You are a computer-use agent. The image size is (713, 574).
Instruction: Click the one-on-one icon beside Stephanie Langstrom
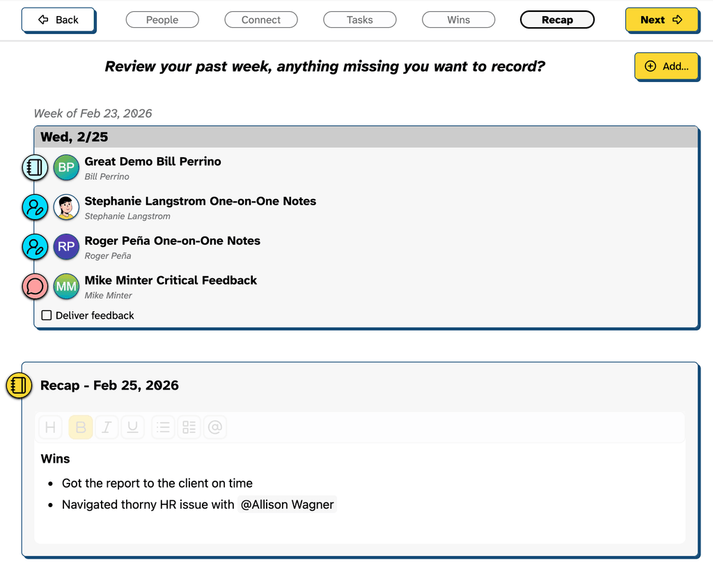[35, 207]
